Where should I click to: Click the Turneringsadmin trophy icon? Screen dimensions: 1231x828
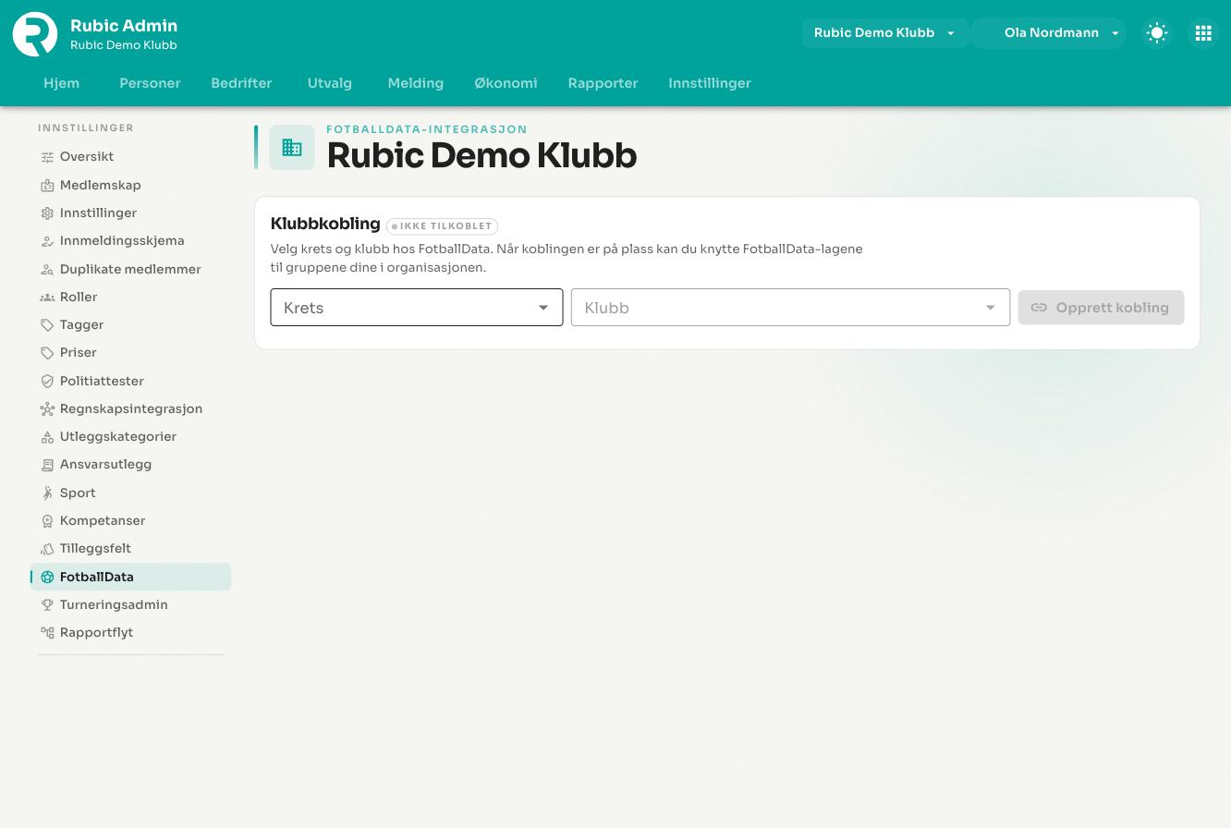coord(47,604)
